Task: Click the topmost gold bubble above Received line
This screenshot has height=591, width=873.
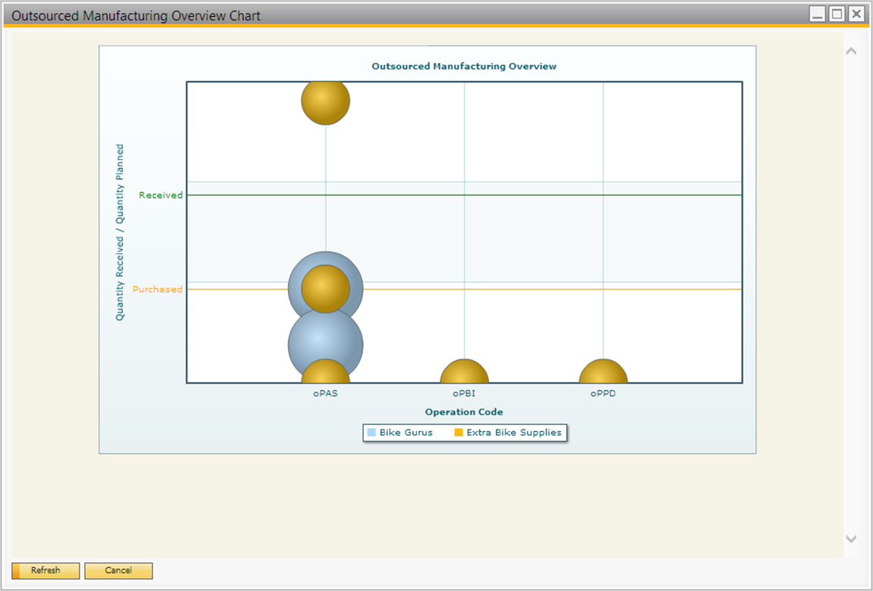Action: [326, 101]
